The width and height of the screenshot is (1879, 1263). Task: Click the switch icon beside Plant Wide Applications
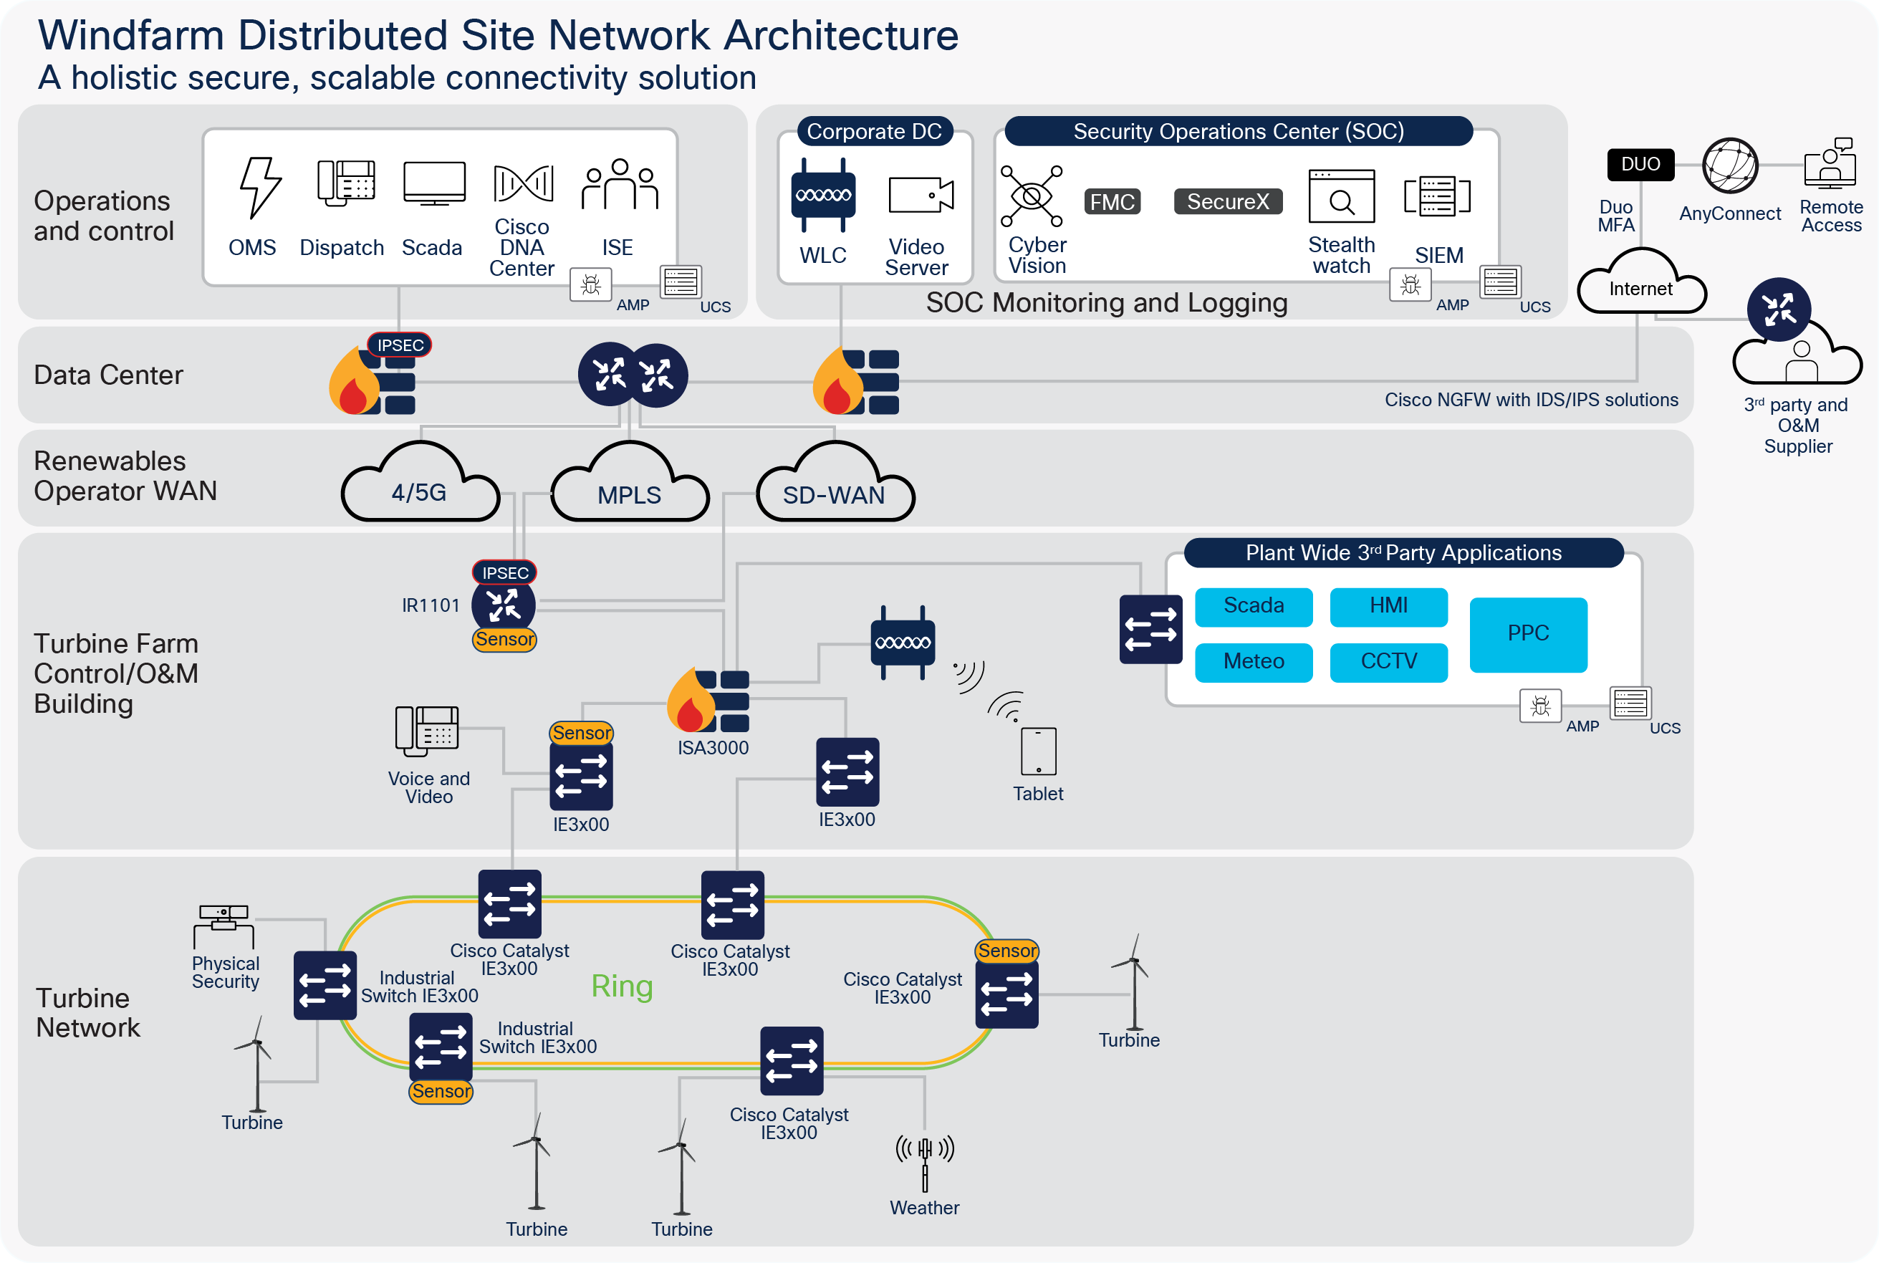(x=1151, y=629)
